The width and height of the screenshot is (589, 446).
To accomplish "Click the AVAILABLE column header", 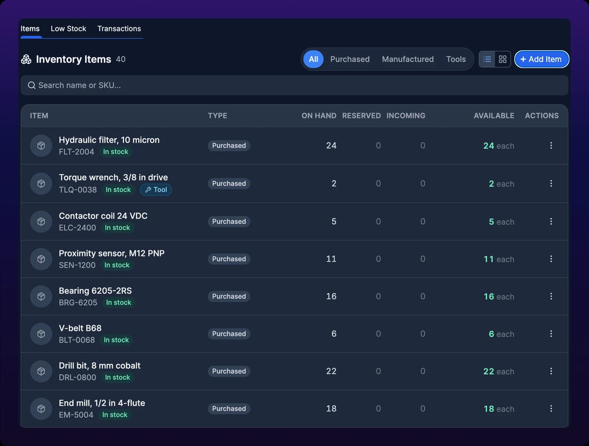I will [494, 115].
